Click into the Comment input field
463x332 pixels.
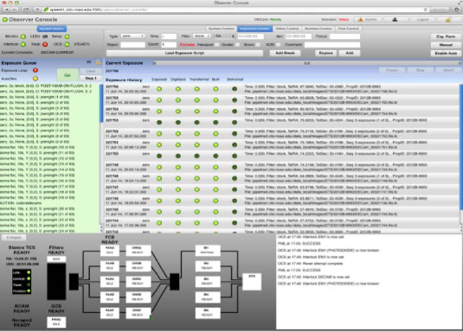[x=332, y=45]
